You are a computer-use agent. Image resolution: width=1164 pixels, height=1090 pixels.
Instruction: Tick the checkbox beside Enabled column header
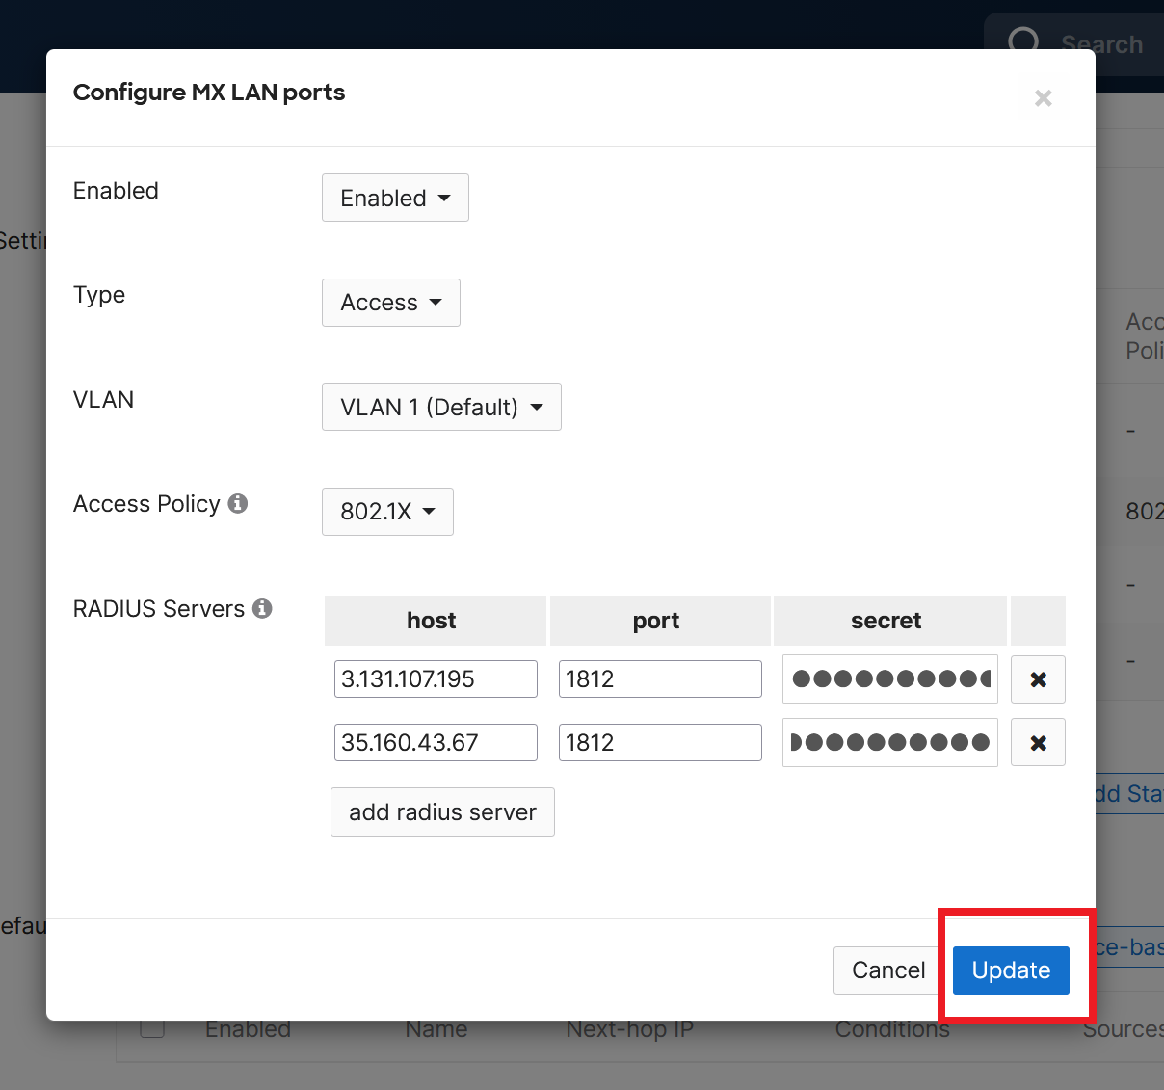[152, 1029]
